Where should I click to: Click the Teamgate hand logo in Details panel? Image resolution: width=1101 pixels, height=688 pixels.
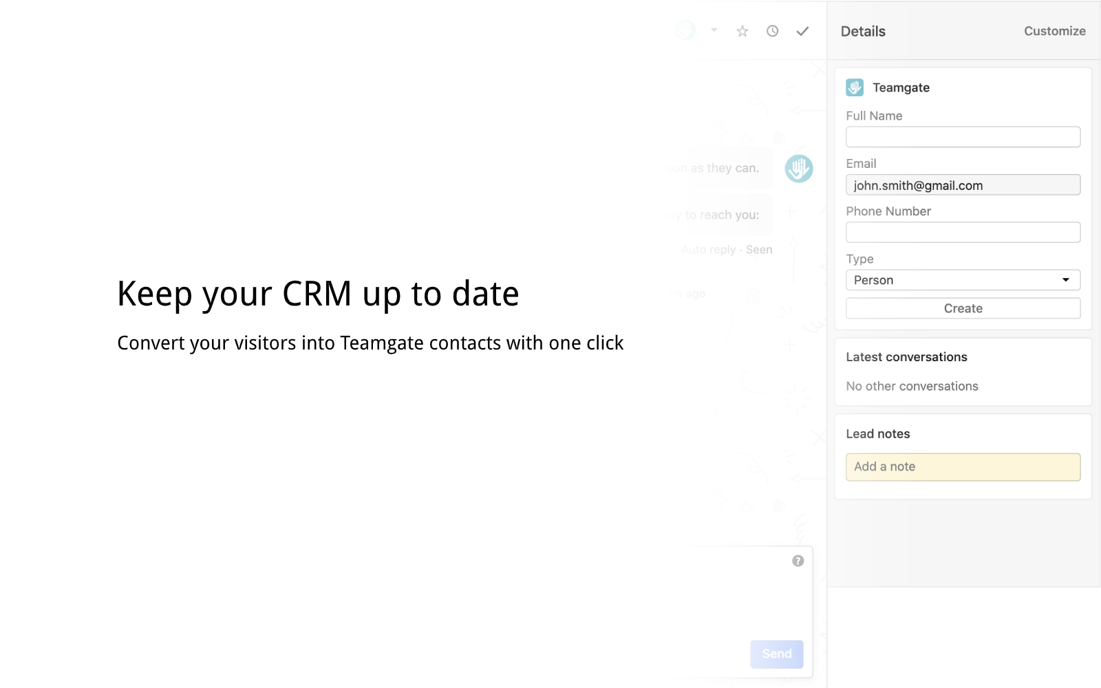point(854,87)
